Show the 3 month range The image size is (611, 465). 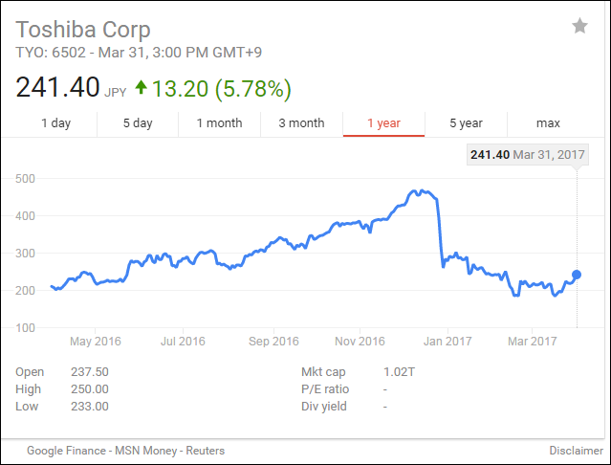pos(301,122)
